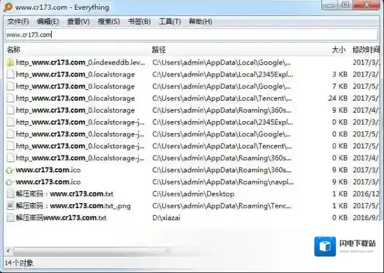Viewport: 384px width, 273px height.
Task: Select localstorage file in Tencent path
Action: [x=75, y=98]
